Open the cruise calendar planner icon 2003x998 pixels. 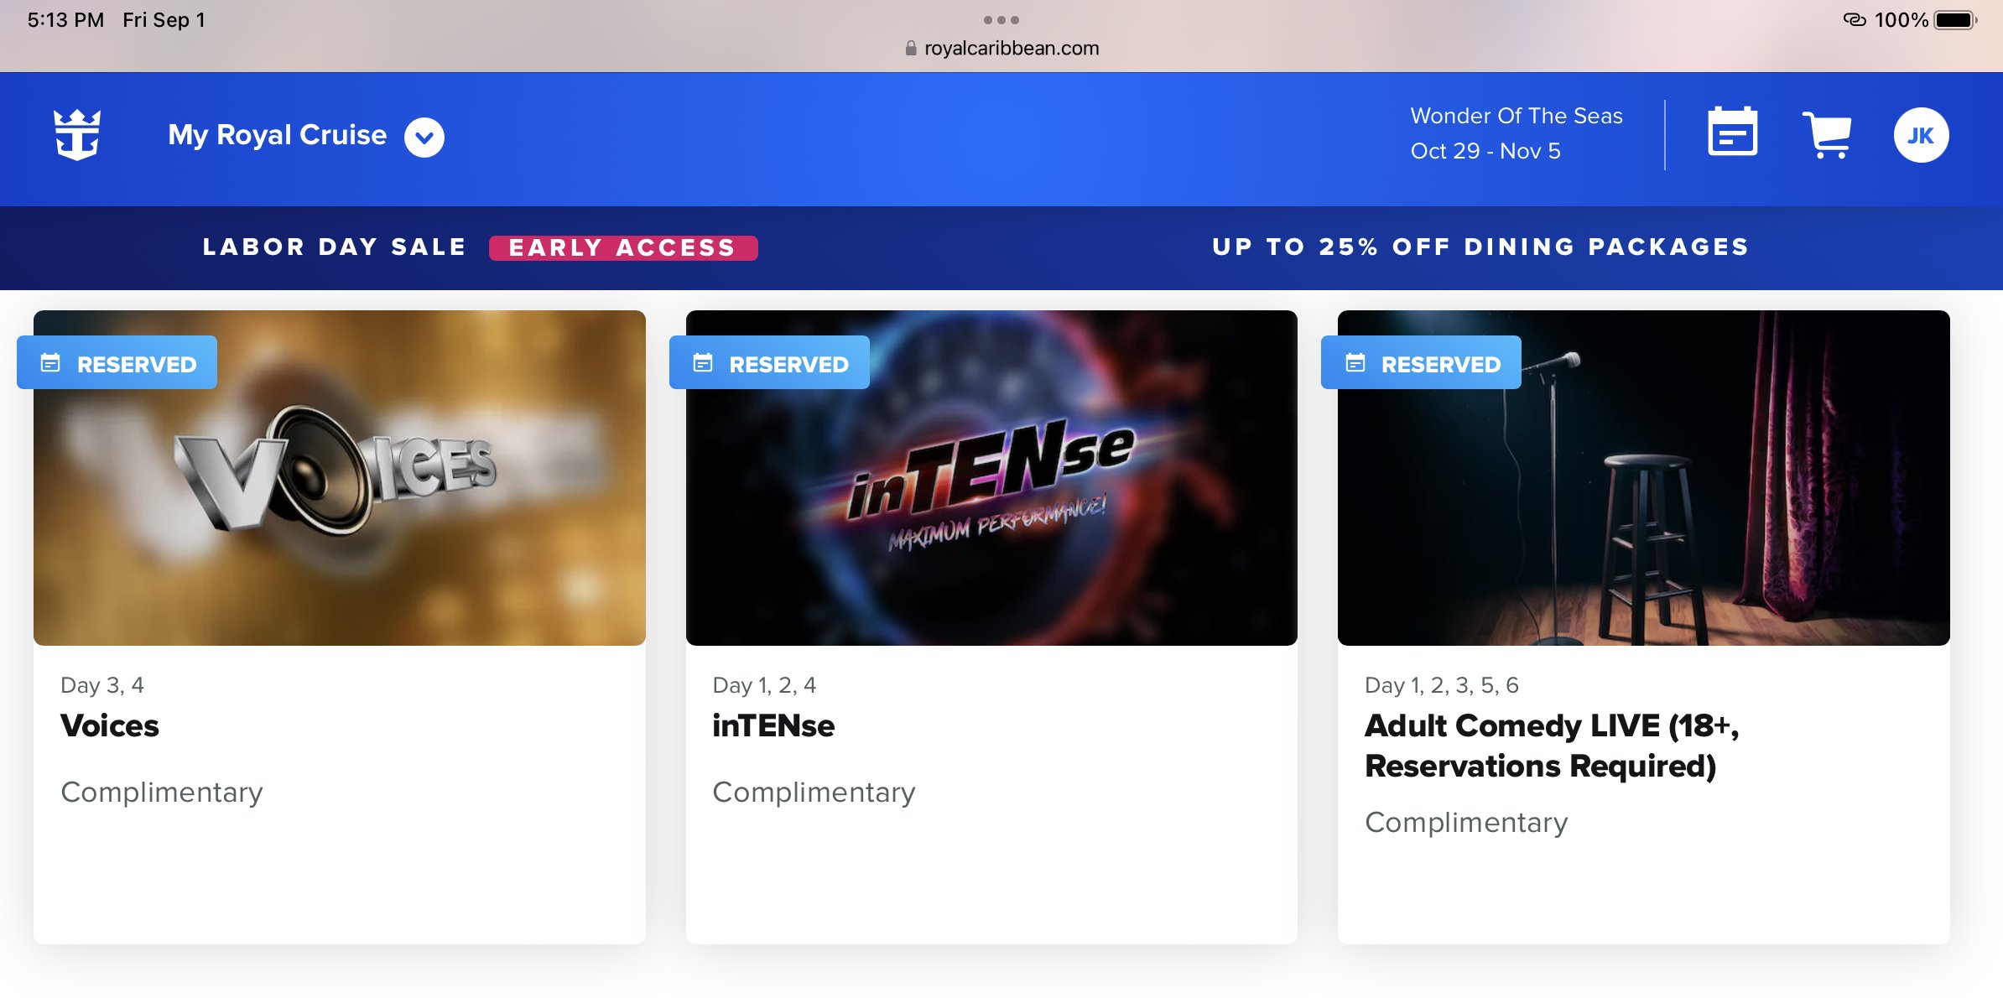[1732, 133]
